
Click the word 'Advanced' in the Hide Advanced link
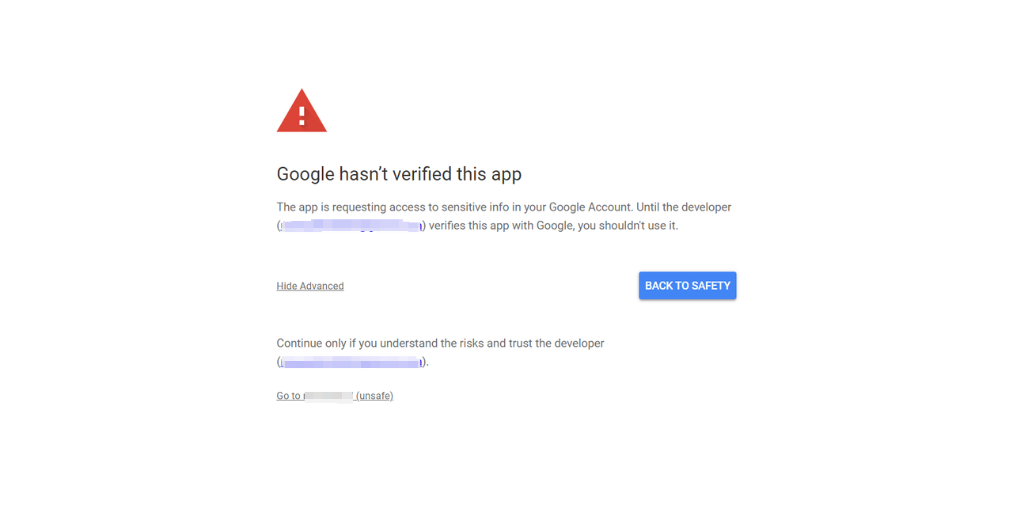[x=321, y=286]
